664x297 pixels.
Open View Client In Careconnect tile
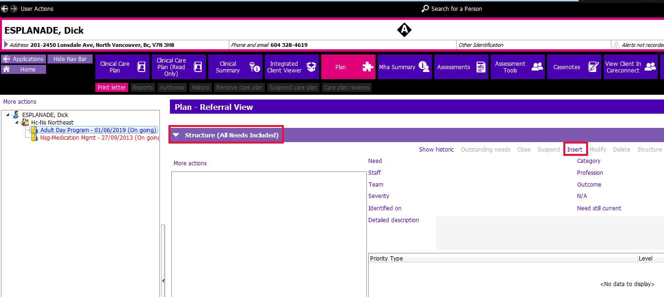(x=631, y=67)
